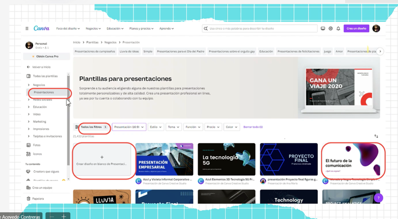The height and width of the screenshot is (219, 398).
Task: Open Crear diseño en blanco card
Action: click(102, 159)
